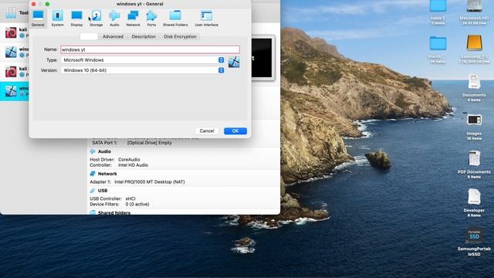Select the highlighted windows VM in manager list
The width and height of the screenshot is (494, 278).
[15, 91]
